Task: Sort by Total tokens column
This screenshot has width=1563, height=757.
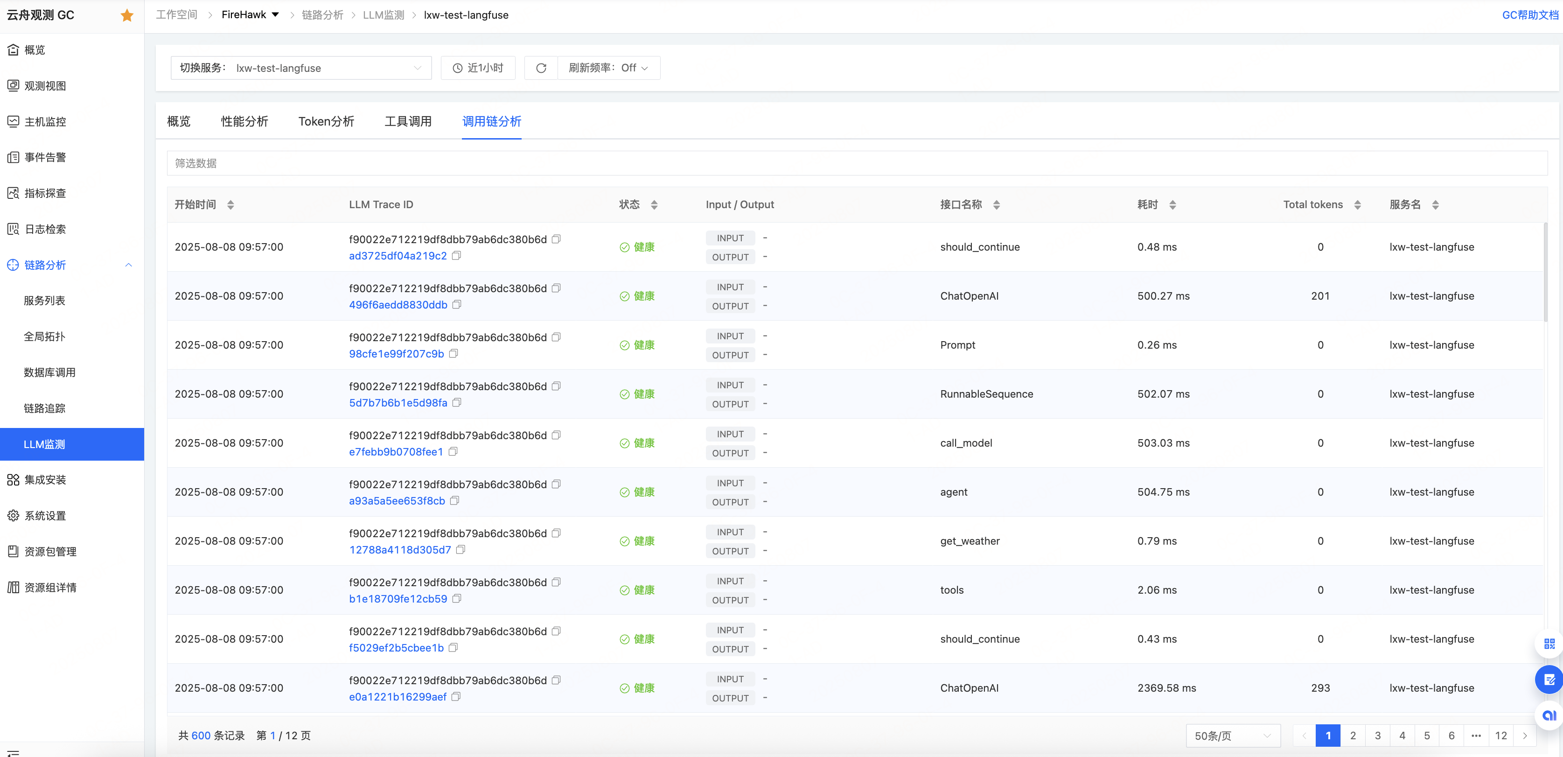Action: tap(1357, 205)
